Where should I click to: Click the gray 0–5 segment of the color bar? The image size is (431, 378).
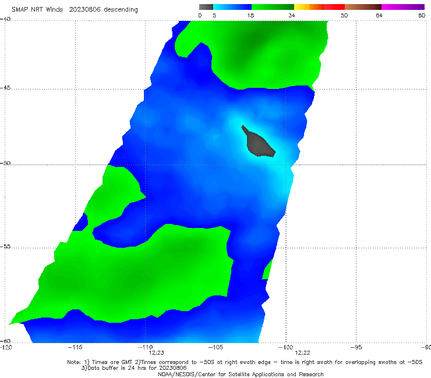click(206, 7)
